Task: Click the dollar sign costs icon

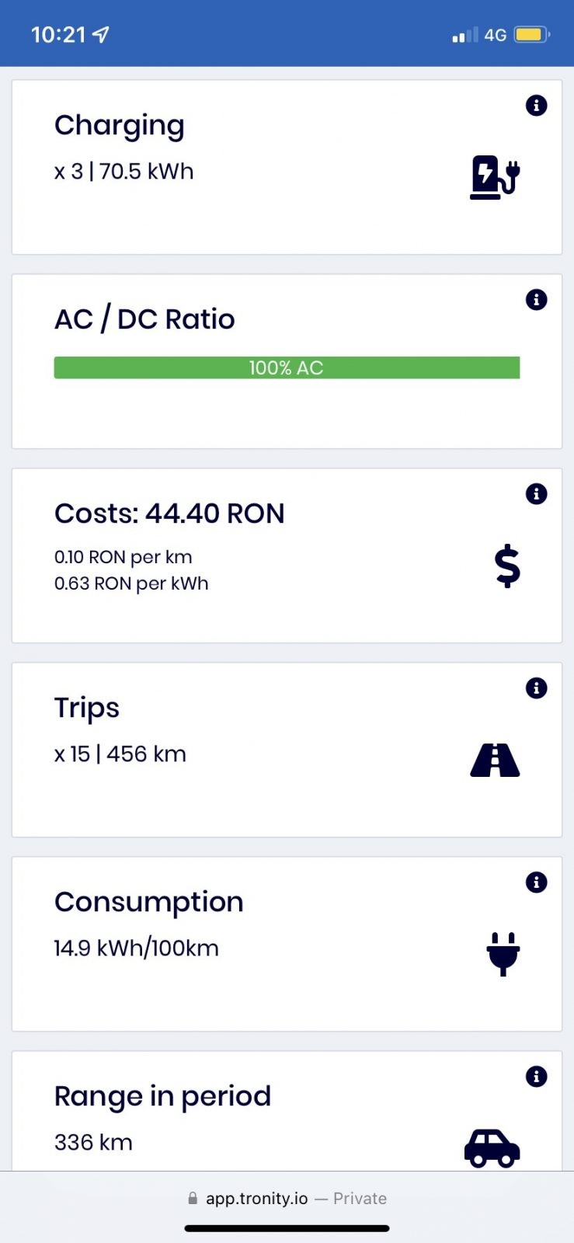Action: point(507,566)
